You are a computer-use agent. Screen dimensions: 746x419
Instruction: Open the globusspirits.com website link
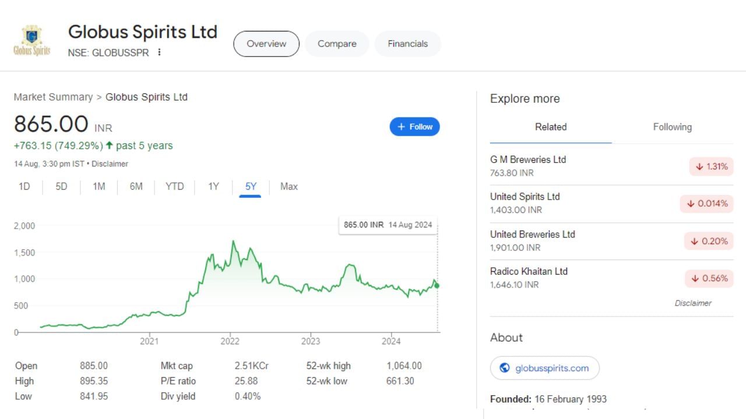(544, 368)
